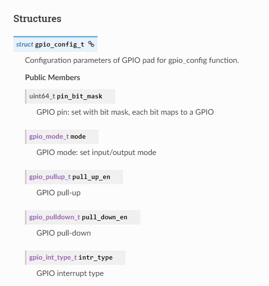Click the 'GPIO pin: set with bit mask' description
This screenshot has width=269, height=286.
tap(125, 112)
